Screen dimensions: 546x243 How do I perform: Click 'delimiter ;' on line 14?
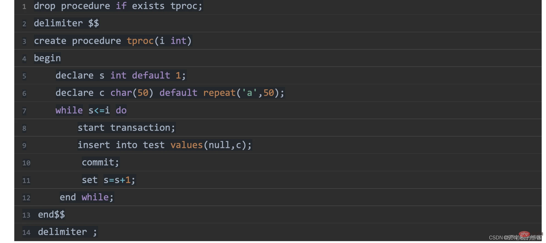[x=67, y=232]
